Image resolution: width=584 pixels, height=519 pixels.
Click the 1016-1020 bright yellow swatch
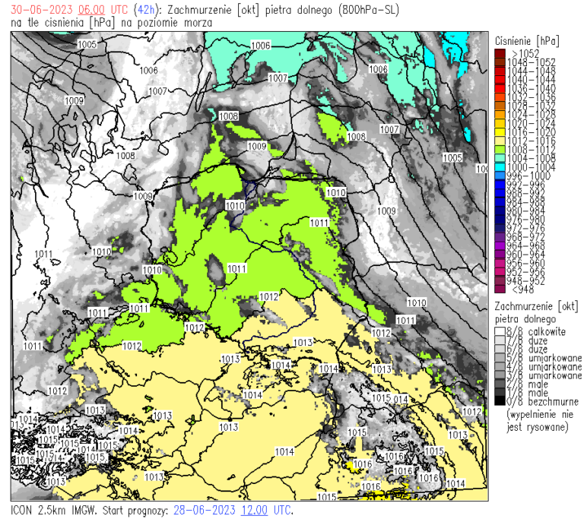click(500, 132)
